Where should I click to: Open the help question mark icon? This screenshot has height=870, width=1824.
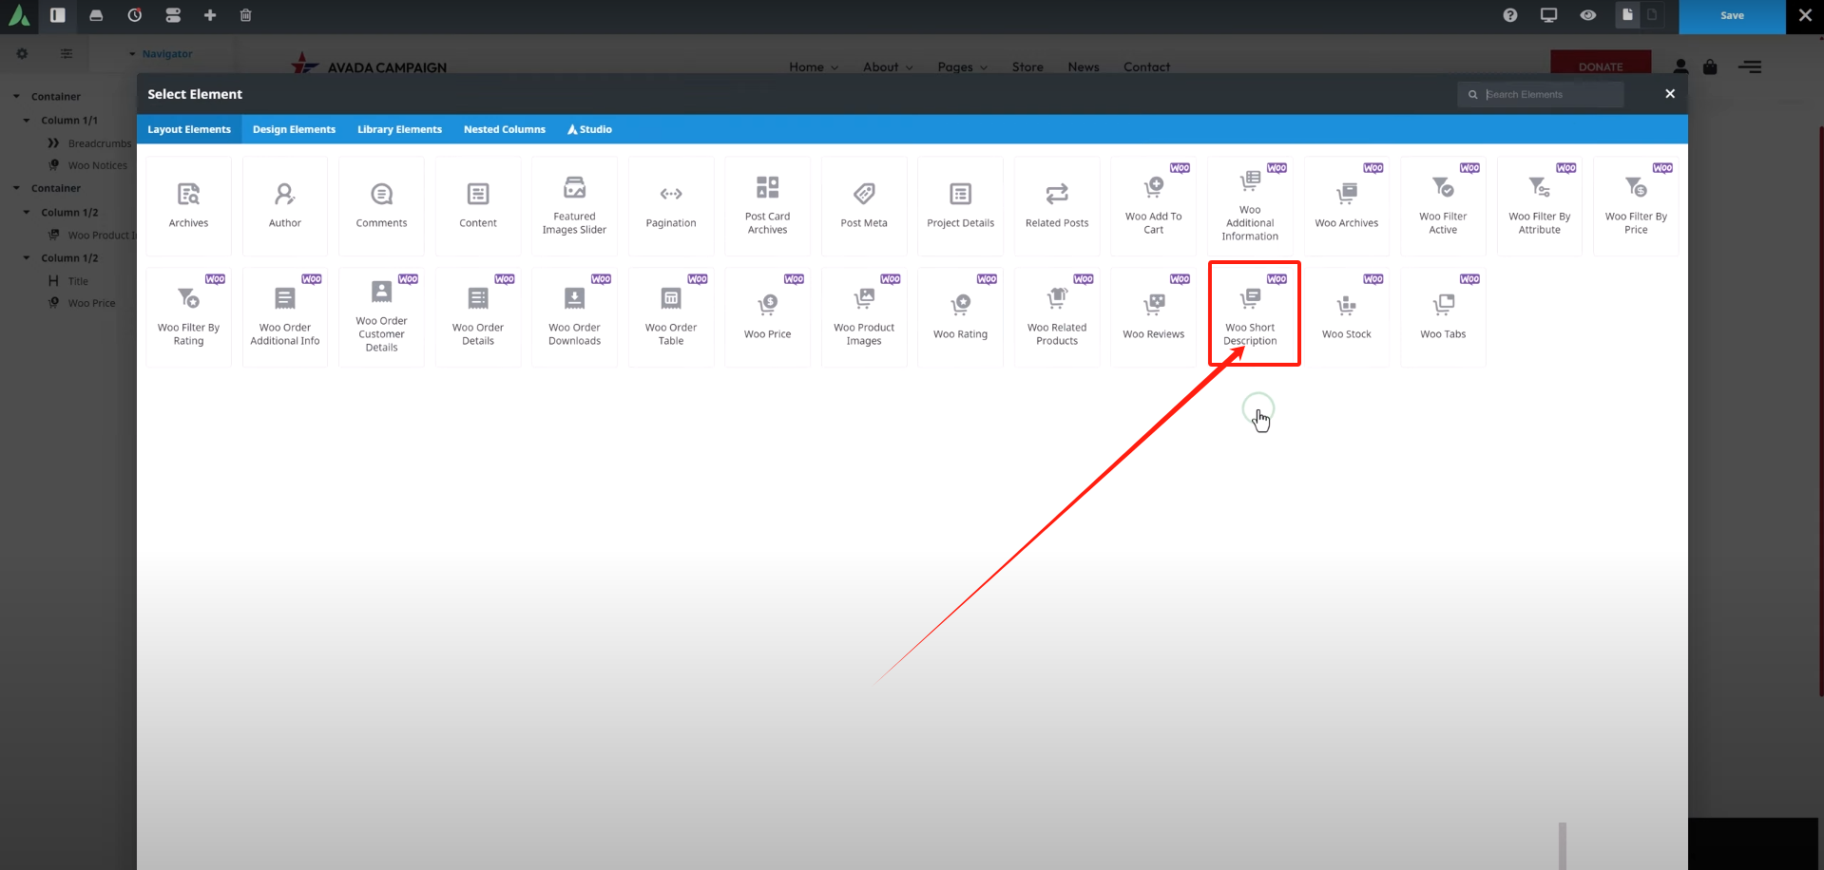click(1510, 15)
